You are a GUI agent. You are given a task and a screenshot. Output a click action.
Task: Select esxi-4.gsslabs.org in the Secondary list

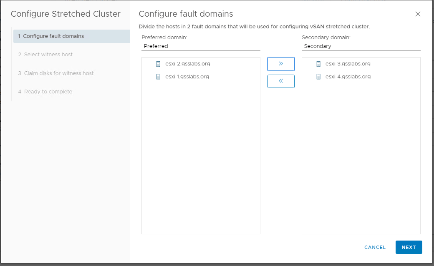(x=348, y=77)
